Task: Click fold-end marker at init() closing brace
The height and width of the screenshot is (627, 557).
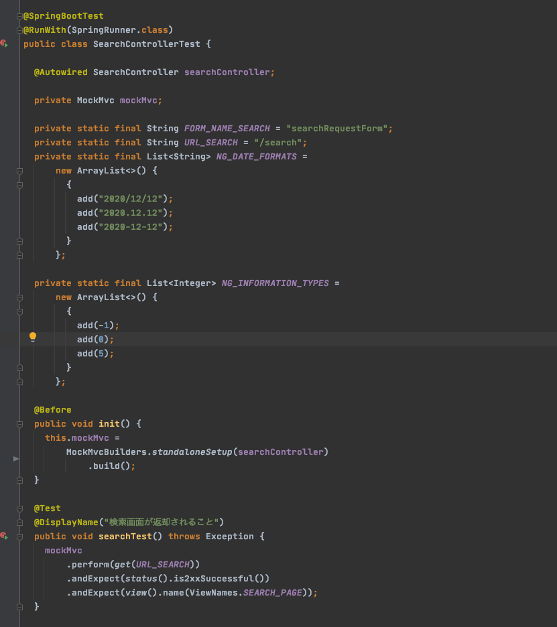Action: click(19, 480)
